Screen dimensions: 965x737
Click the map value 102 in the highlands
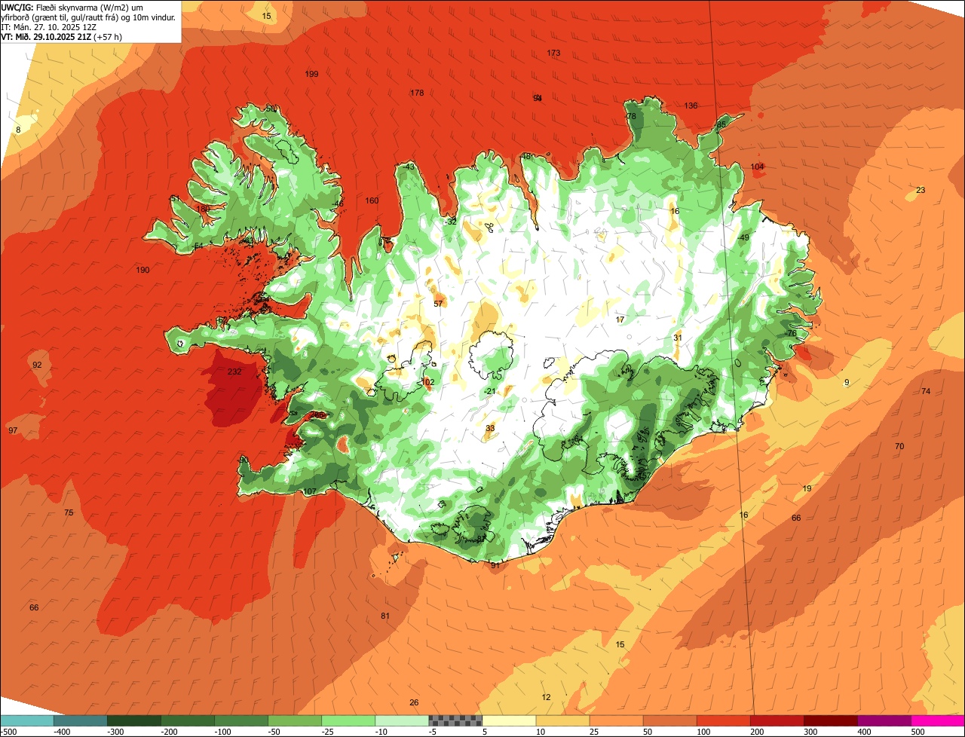[x=428, y=382]
